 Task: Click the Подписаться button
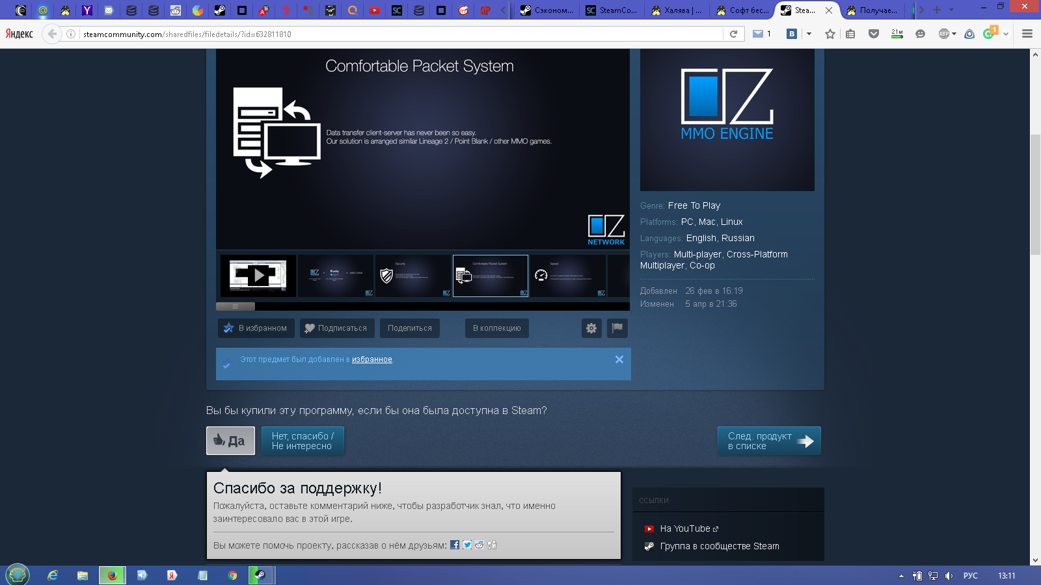click(x=337, y=328)
